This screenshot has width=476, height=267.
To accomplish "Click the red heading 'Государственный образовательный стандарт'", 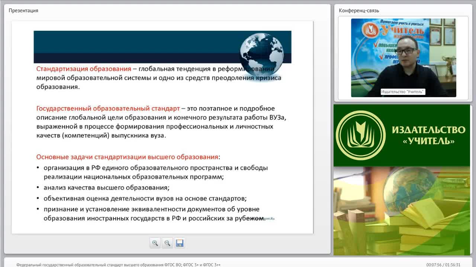I will pyautogui.click(x=108, y=109).
